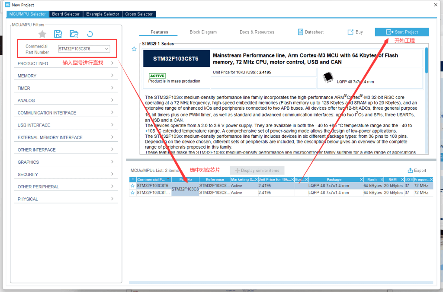
Task: Star the STM32F103C8T6 row in the MCU list
Action: tap(132, 186)
